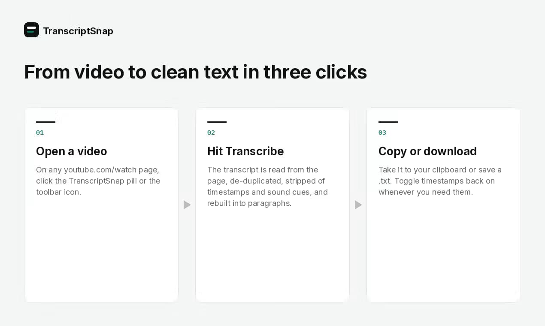This screenshot has width=545, height=326.
Task: Click the description starting "On any youtube.com/watch page"
Action: pyautogui.click(x=98, y=181)
